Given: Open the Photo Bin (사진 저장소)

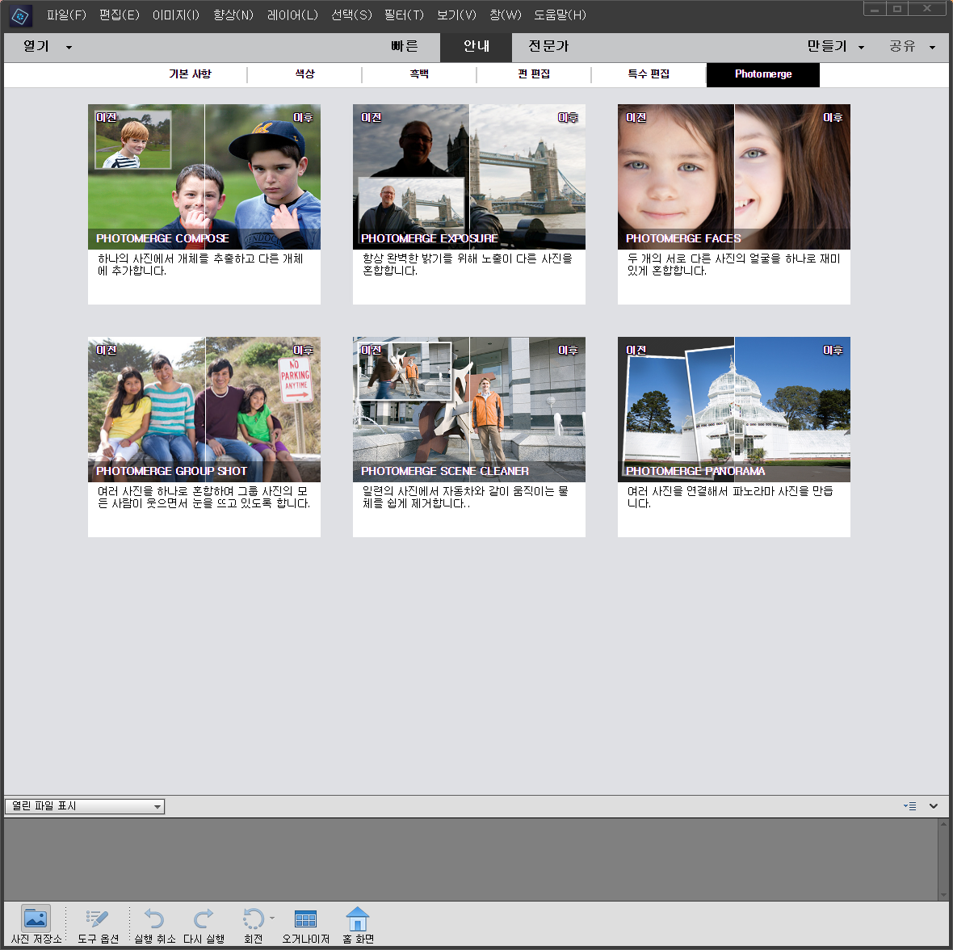Looking at the screenshot, I should coord(36,924).
